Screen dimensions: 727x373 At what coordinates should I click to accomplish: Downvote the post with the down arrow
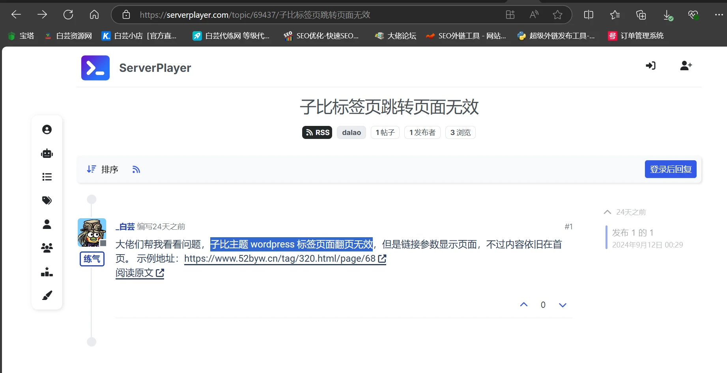[563, 305]
